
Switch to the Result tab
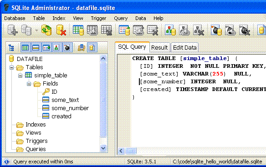(159, 47)
